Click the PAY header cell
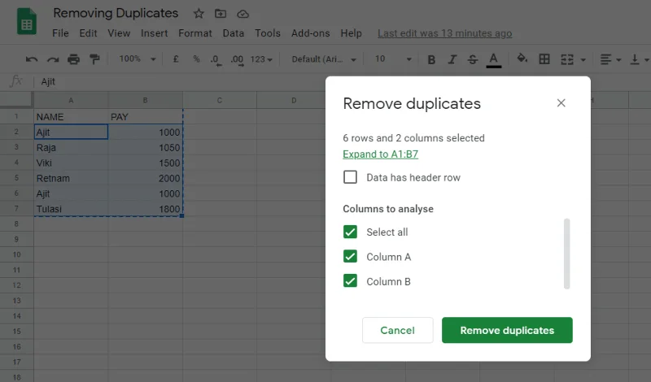 [x=146, y=117]
